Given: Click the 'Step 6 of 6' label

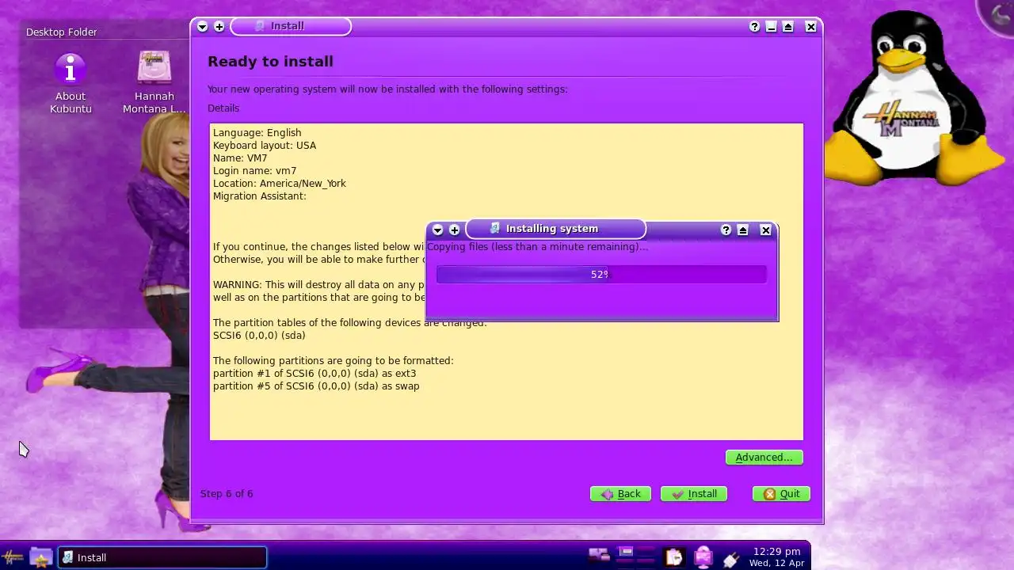Looking at the screenshot, I should coord(227,494).
